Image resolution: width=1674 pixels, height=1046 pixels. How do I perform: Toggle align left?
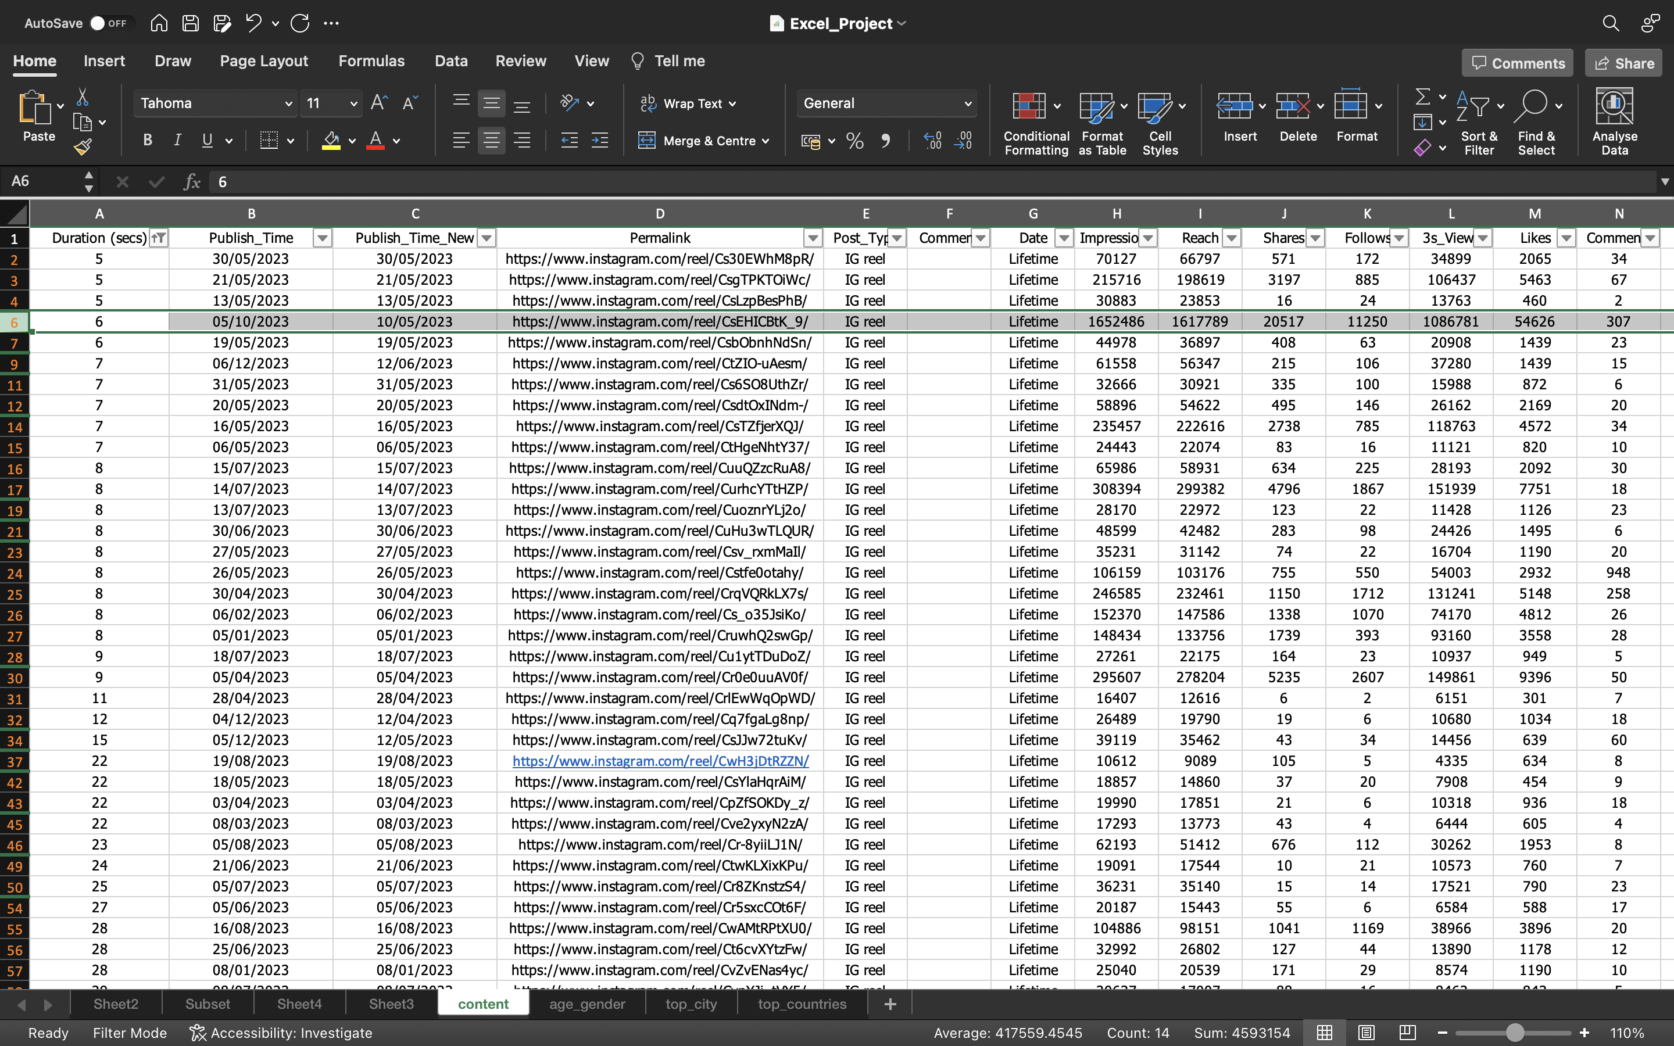461,141
